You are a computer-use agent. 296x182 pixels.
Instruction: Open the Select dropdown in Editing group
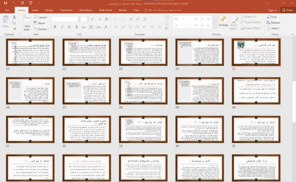(x=275, y=28)
